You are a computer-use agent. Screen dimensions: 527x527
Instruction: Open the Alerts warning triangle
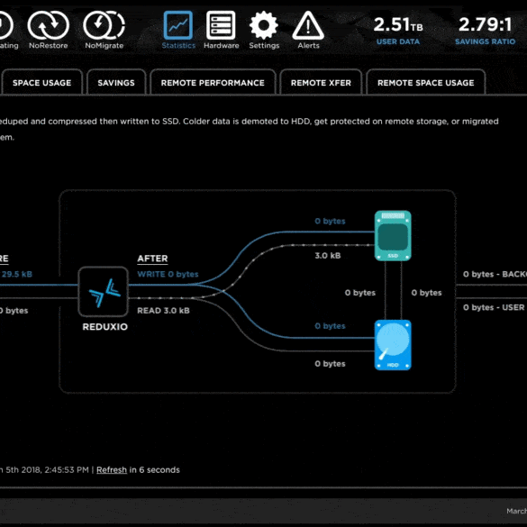308,25
